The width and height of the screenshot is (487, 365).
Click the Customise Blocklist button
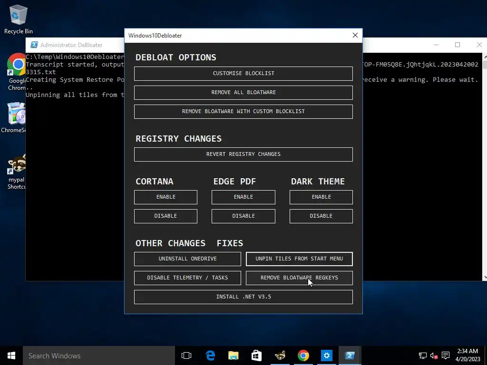point(243,74)
